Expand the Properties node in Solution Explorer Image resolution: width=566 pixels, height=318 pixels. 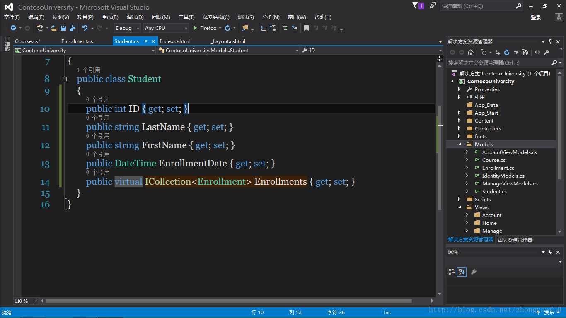(459, 89)
